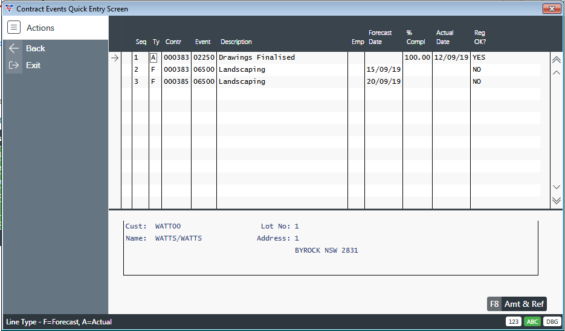Click the NO value in row 3
This screenshot has width=565, height=331.
pos(477,81)
